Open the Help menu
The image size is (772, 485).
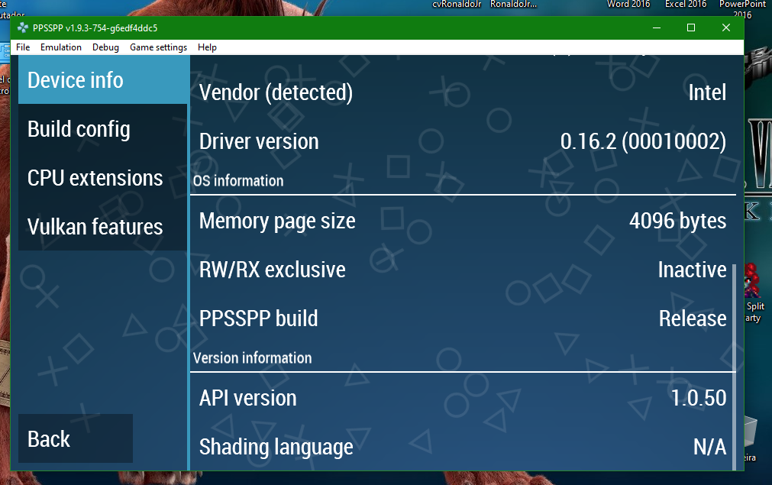[x=206, y=47]
